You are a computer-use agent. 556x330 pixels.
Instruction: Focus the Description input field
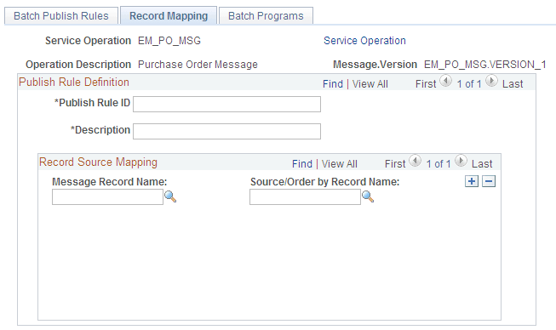[x=227, y=131]
